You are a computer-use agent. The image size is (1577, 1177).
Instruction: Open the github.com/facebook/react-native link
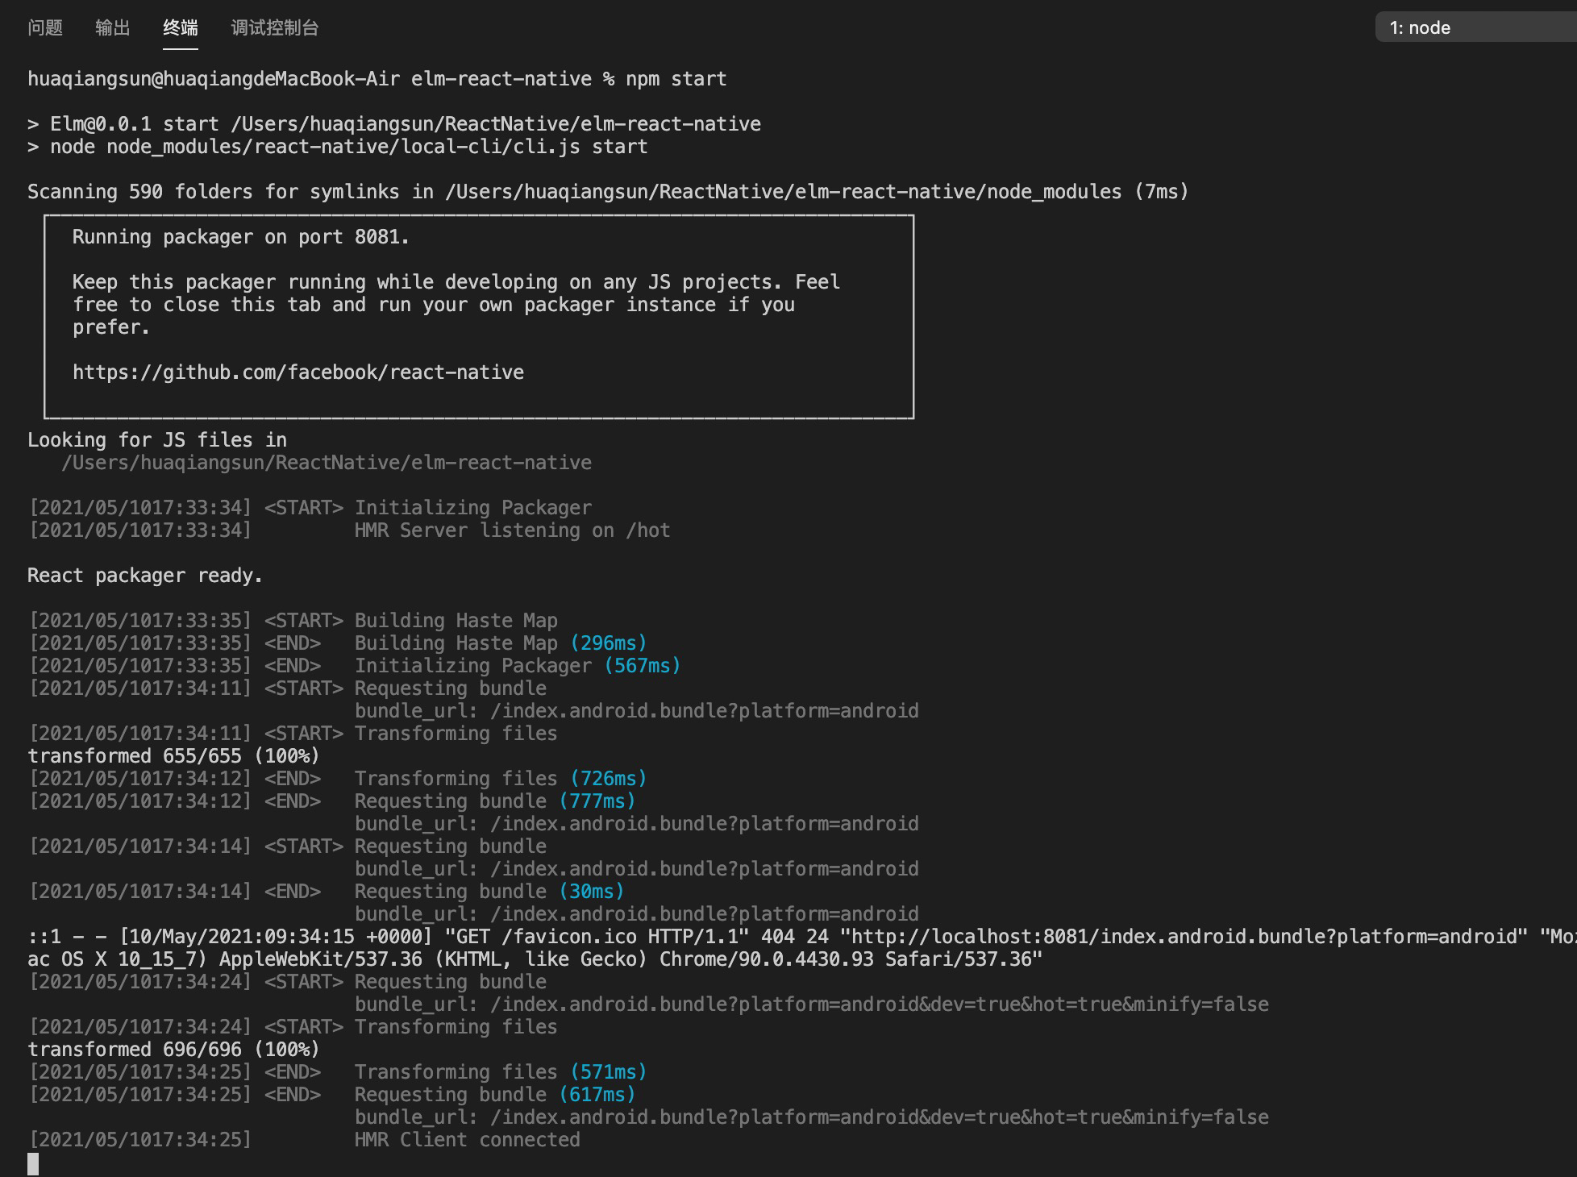(x=298, y=372)
